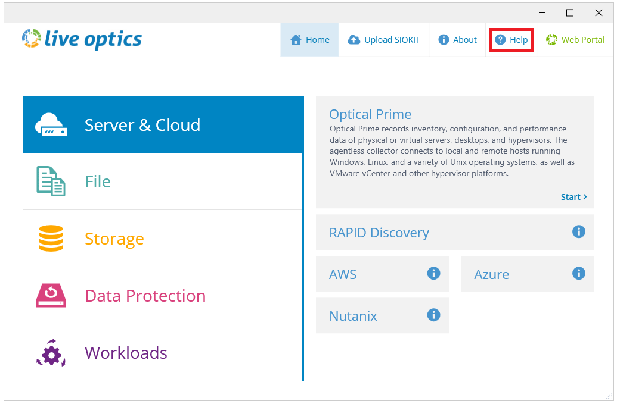Open the Web Portal
This screenshot has width=617, height=404.
[x=575, y=39]
